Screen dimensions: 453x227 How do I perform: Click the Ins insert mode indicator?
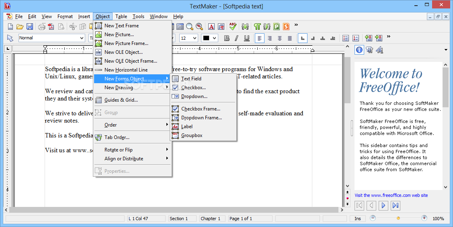click(358, 219)
